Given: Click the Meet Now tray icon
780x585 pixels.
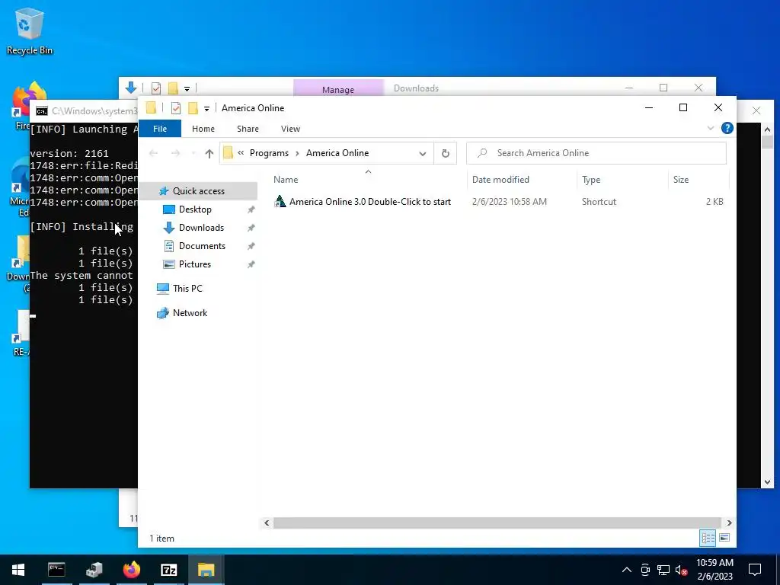Looking at the screenshot, I should (x=645, y=570).
